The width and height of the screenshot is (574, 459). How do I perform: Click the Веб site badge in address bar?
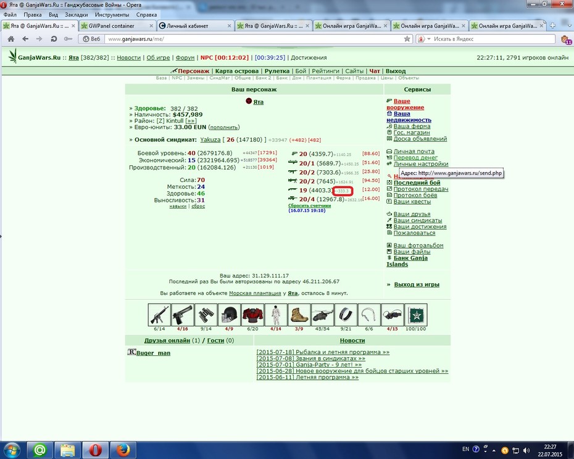point(91,39)
